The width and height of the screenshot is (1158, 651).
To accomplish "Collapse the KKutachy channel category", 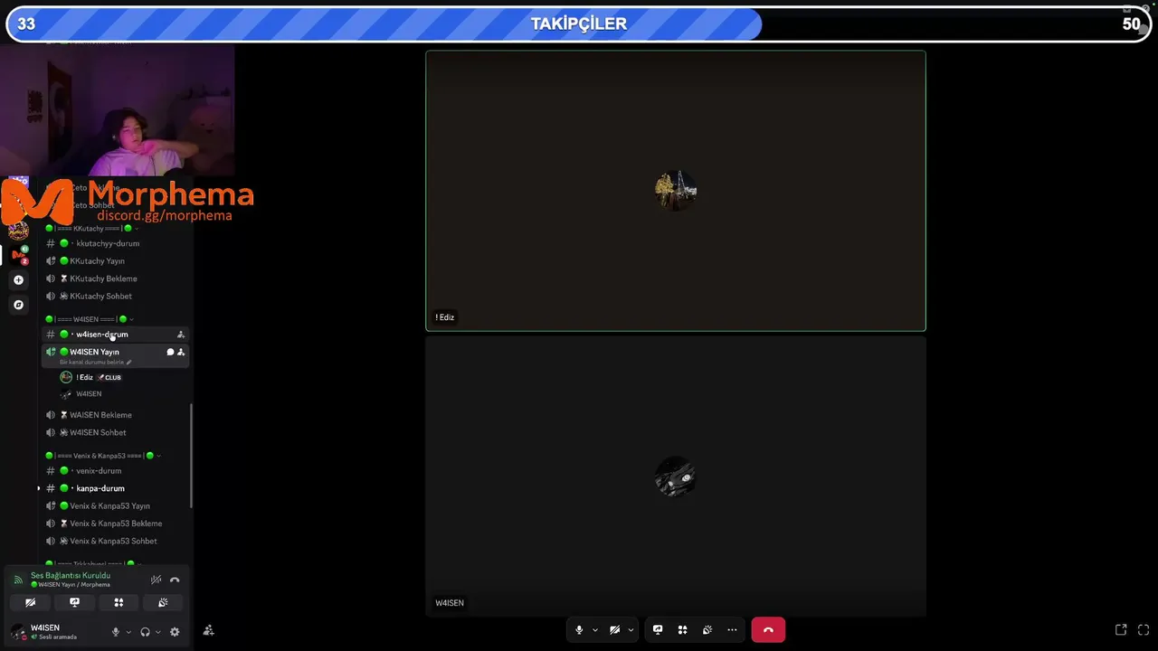I will (x=90, y=229).
